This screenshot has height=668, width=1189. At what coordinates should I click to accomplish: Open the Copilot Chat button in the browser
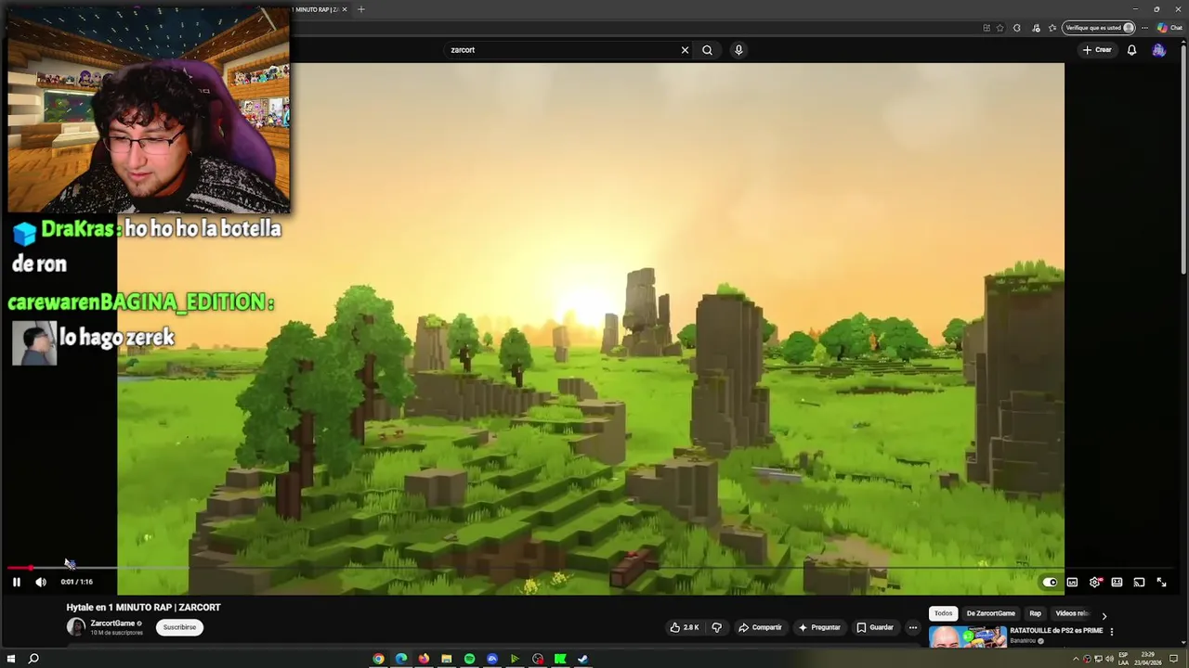[x=1169, y=28]
